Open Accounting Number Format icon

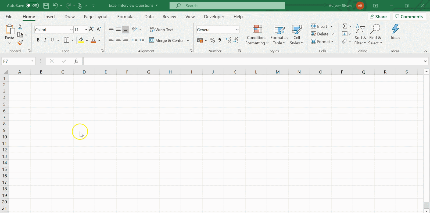click(200, 40)
